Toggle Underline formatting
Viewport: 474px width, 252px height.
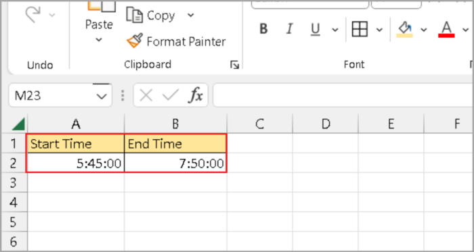(316, 30)
